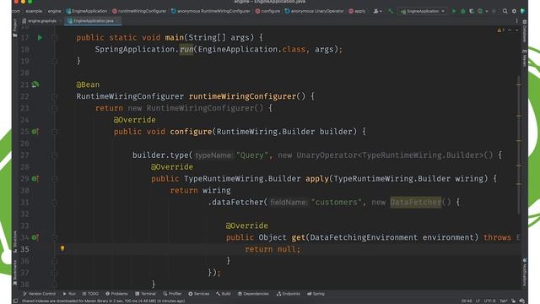
Task: Click Run with Coverage icon in toolbar
Action: tap(472, 11)
